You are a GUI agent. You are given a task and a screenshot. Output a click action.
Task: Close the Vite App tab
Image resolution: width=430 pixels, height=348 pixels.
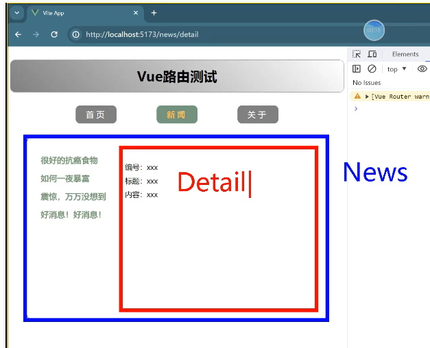136,13
